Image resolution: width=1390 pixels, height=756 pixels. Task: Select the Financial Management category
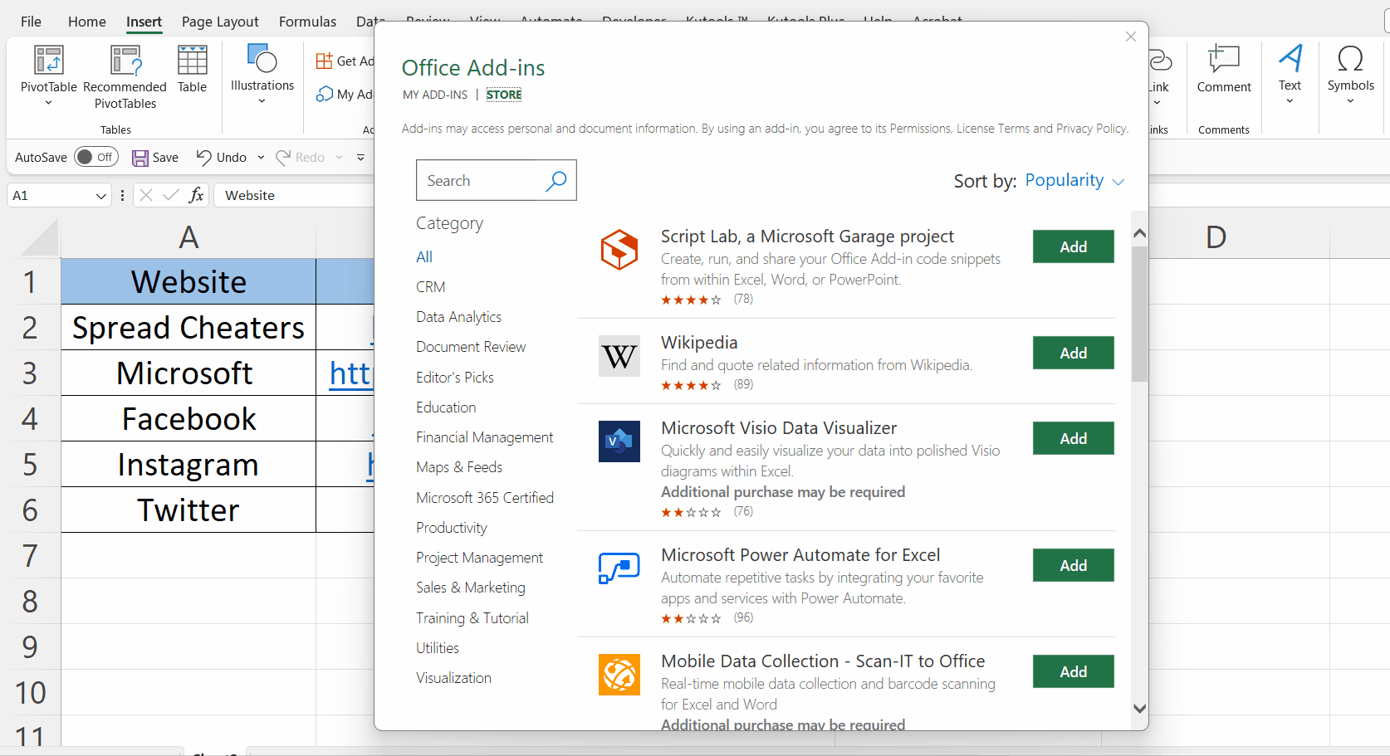tap(484, 437)
